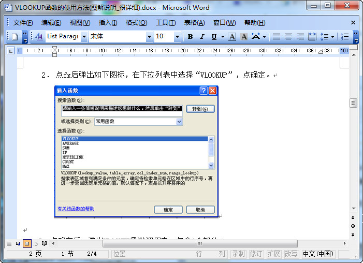
Task: Apply distributed alignment
Action: [312, 37]
